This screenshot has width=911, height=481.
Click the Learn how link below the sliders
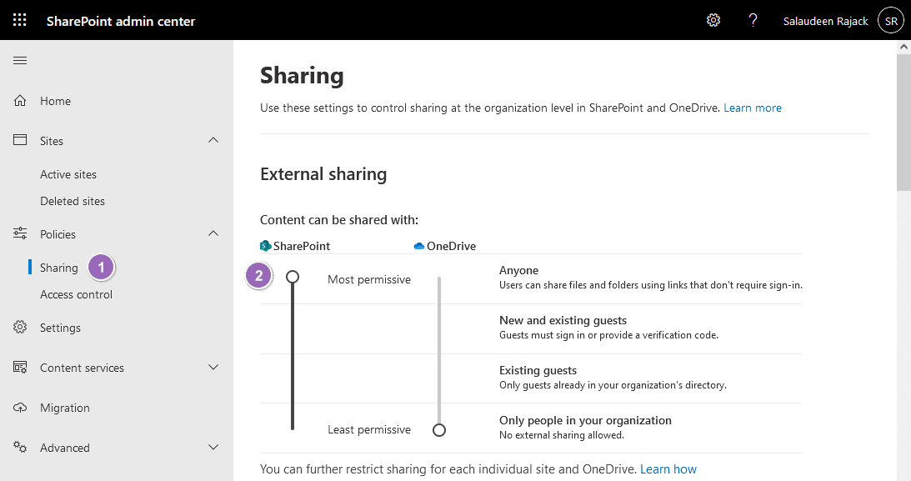[x=668, y=468]
